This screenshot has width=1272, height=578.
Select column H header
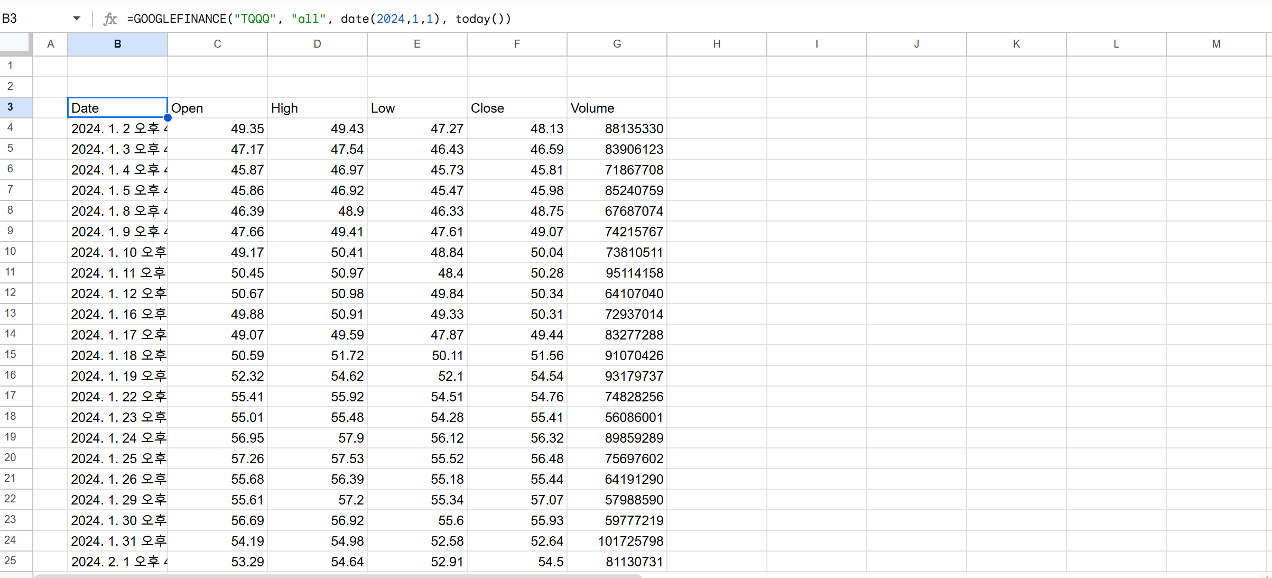click(717, 44)
